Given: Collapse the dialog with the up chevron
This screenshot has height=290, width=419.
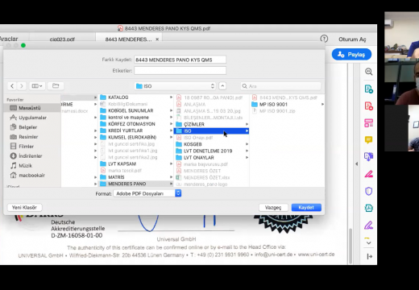Looking at the screenshot, I should (x=222, y=86).
